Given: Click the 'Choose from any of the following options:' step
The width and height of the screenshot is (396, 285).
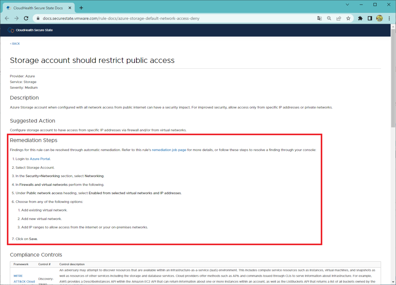Looking at the screenshot, I should pos(49,202).
